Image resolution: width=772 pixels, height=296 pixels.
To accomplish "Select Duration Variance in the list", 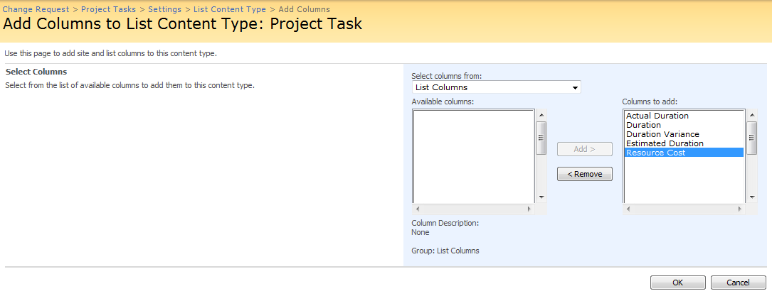I will pos(684,134).
